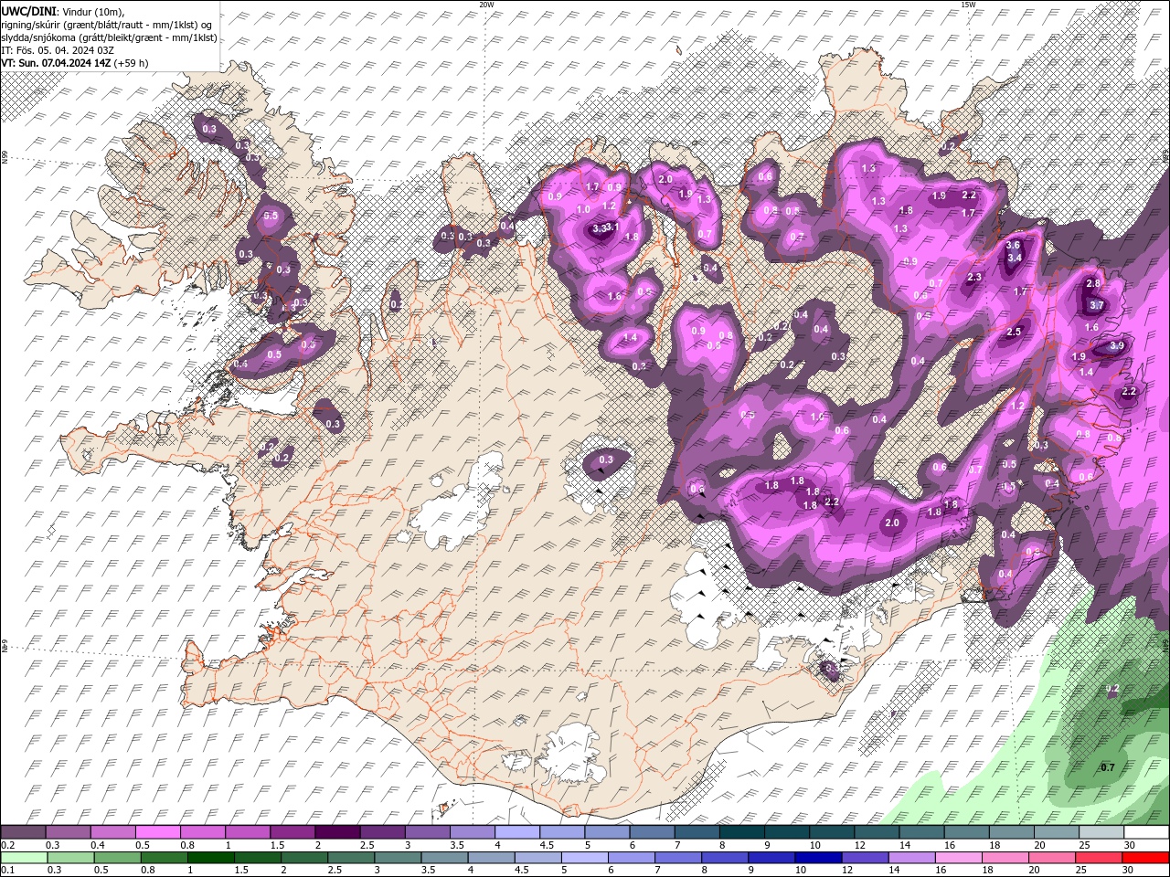Select the dusky purple 0.2 swatch in snow legend

pos(23,832)
